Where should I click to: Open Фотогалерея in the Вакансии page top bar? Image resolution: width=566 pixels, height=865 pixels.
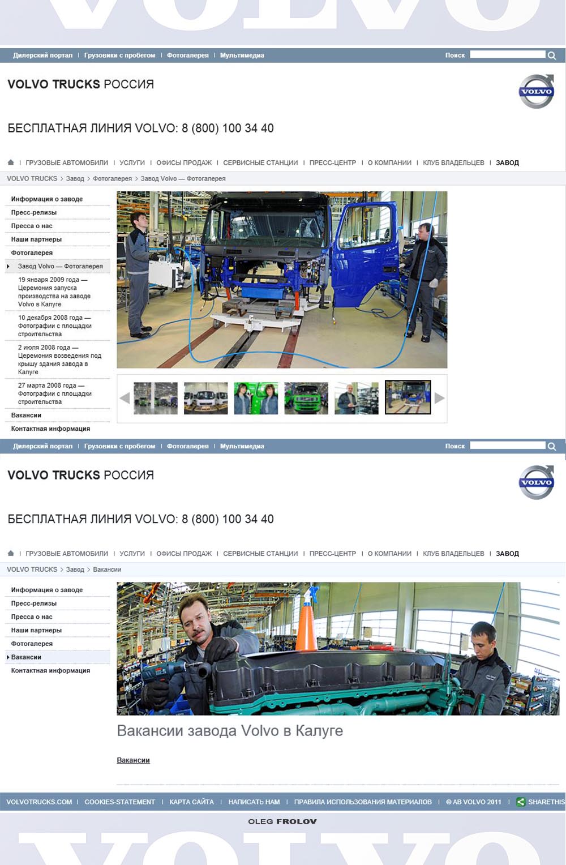[188, 446]
